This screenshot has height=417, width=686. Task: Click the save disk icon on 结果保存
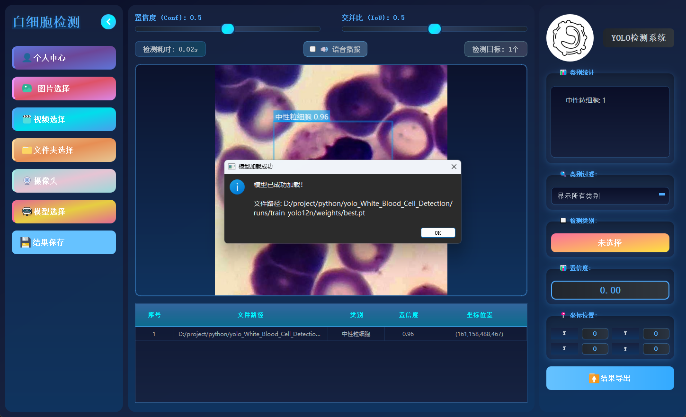tap(26, 242)
